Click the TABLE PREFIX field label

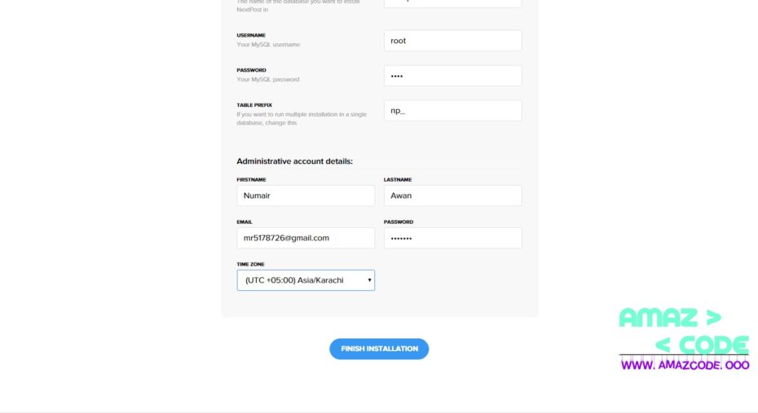[x=254, y=105]
